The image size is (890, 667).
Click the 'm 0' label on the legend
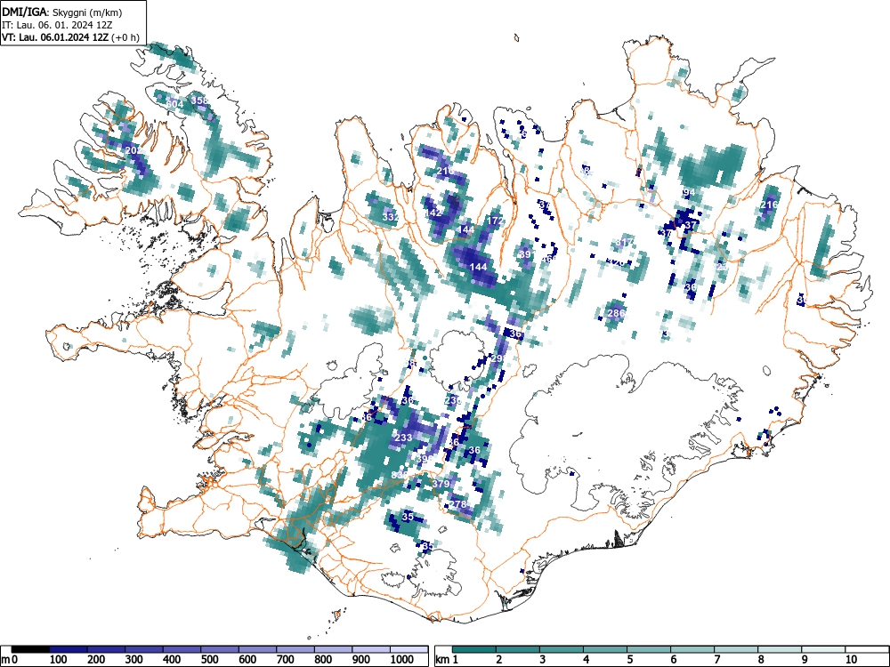pyautogui.click(x=10, y=659)
